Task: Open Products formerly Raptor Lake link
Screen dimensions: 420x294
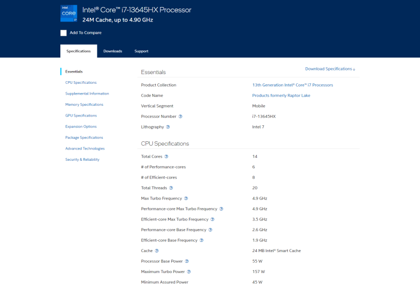Action: 281,96
